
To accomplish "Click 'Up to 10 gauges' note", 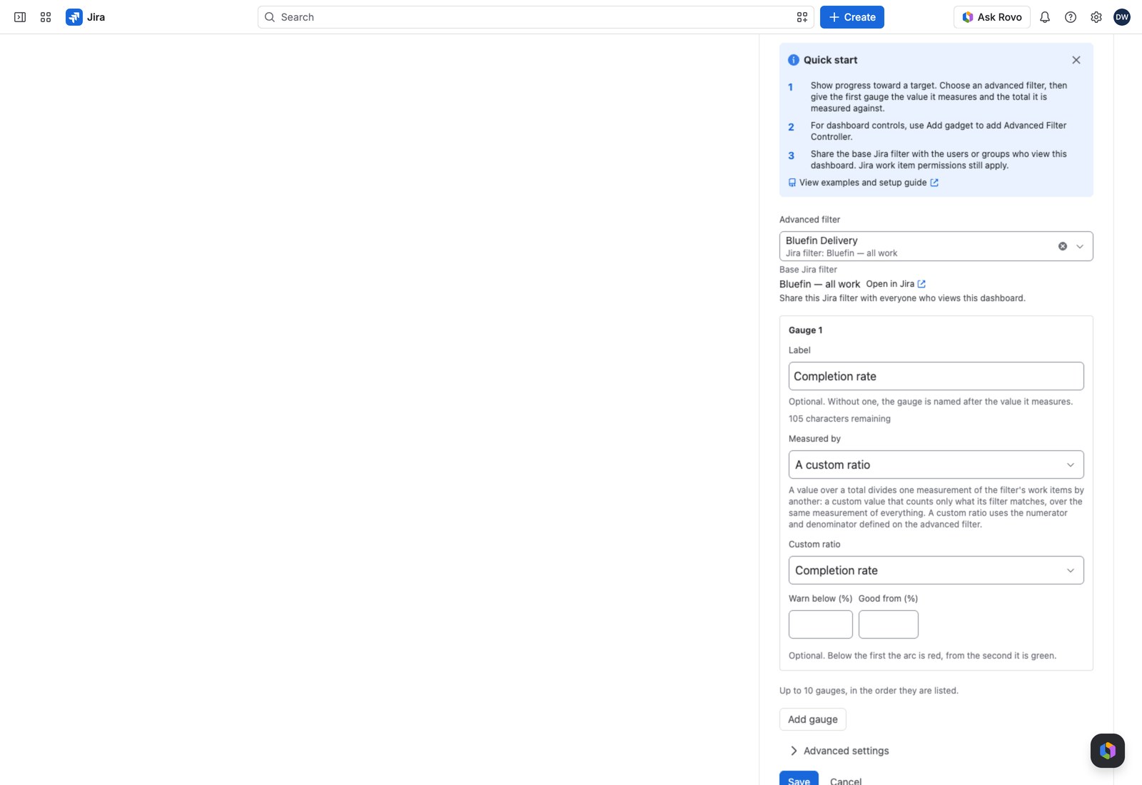I will tap(869, 691).
